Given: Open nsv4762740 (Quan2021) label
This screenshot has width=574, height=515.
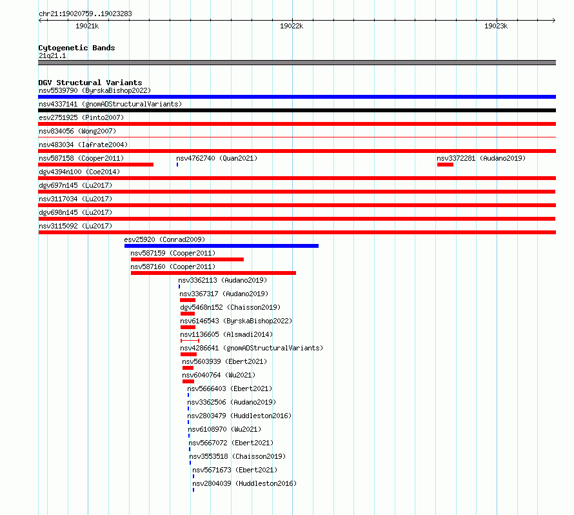Looking at the screenshot, I should [x=217, y=158].
